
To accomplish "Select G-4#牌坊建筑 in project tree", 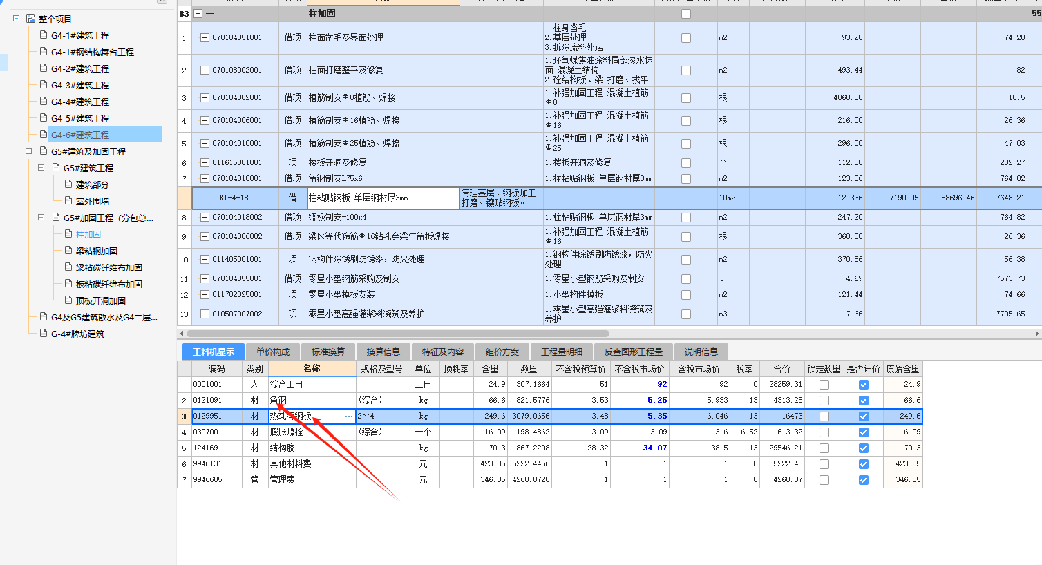I will click(77, 334).
